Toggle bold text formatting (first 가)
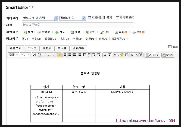 34,55
